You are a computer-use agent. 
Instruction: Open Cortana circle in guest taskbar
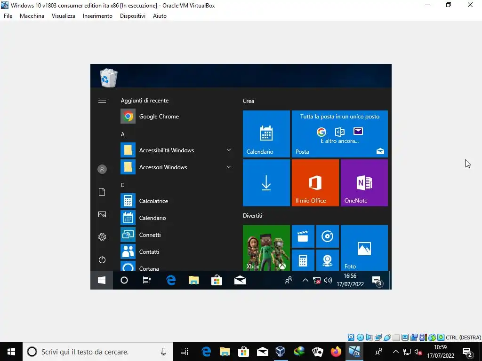tap(124, 280)
